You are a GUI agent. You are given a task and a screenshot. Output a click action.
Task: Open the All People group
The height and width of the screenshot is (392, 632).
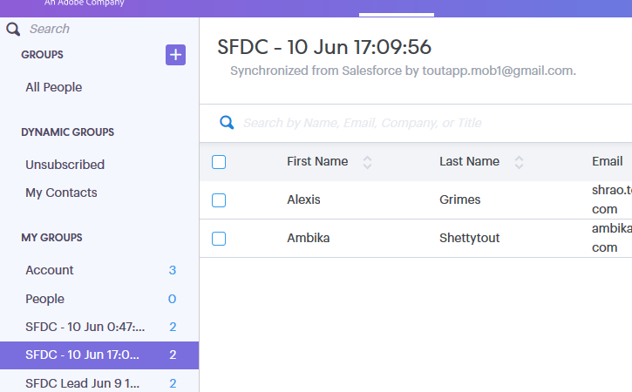(54, 87)
